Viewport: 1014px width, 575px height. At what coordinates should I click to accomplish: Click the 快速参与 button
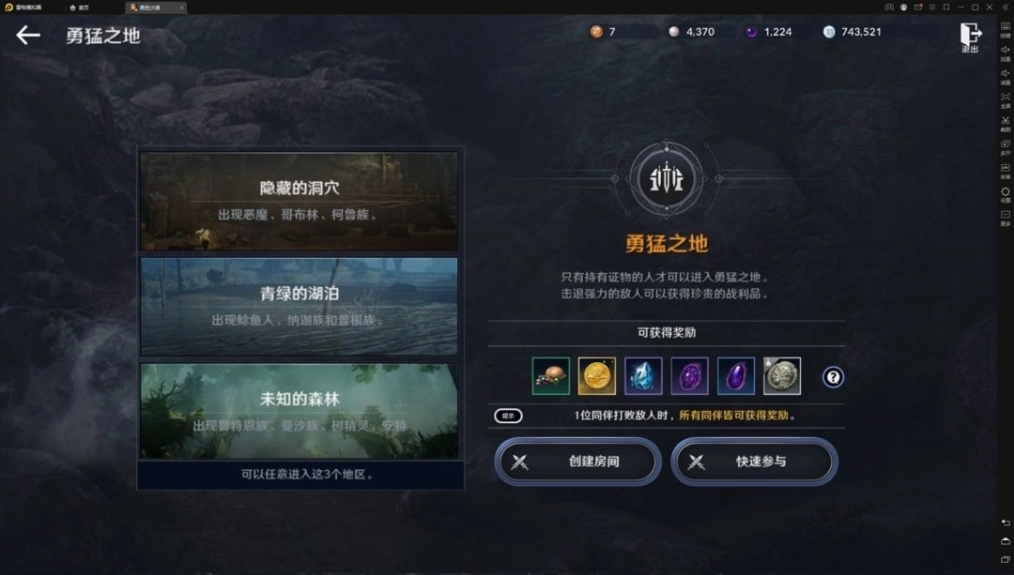click(x=754, y=462)
